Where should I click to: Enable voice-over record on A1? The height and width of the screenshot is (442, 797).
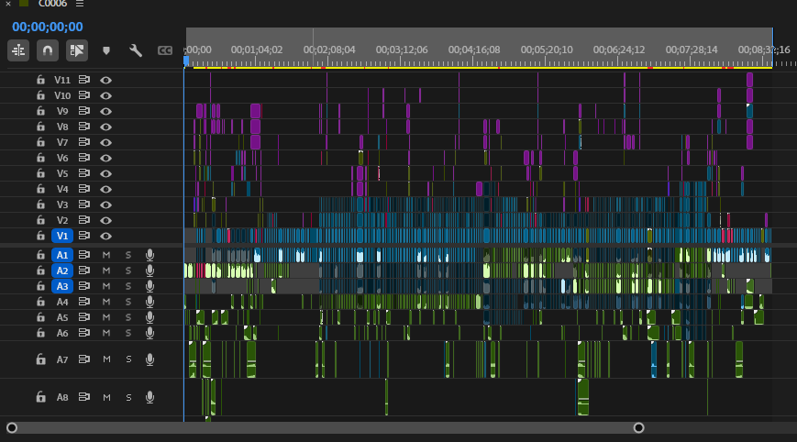click(149, 255)
